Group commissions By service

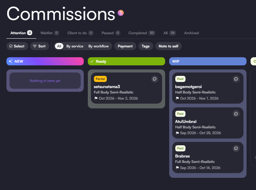[75, 46]
